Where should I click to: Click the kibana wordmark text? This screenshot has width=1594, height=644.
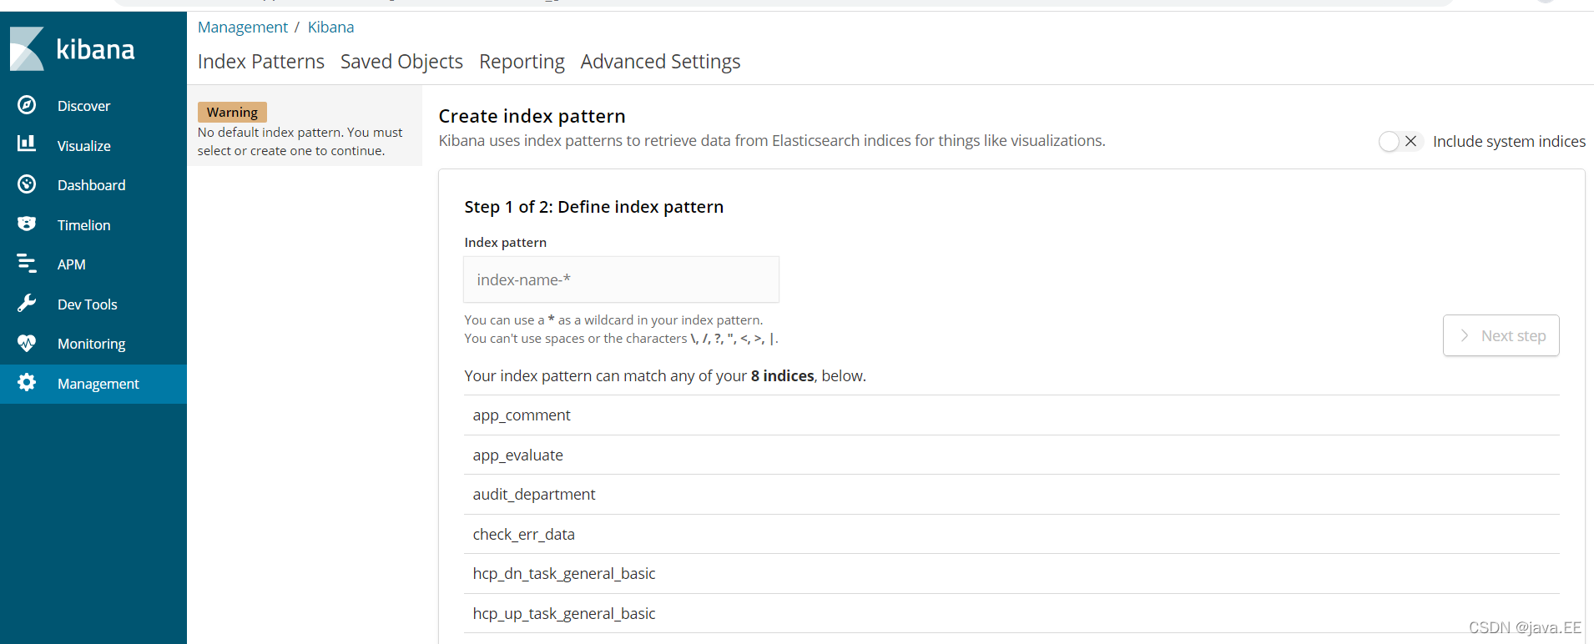pyautogui.click(x=95, y=49)
